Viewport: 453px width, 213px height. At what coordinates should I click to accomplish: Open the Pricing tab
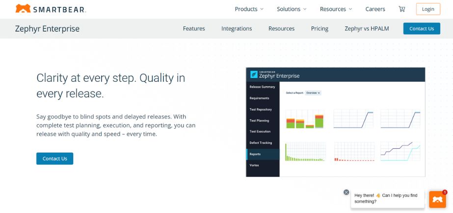tap(320, 28)
